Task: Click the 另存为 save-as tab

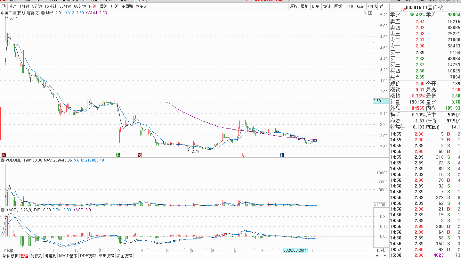Action: coord(36,256)
